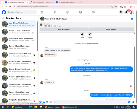Choose a GIF in the composer
Viewport: 137px width, 109px height.
(51, 102)
